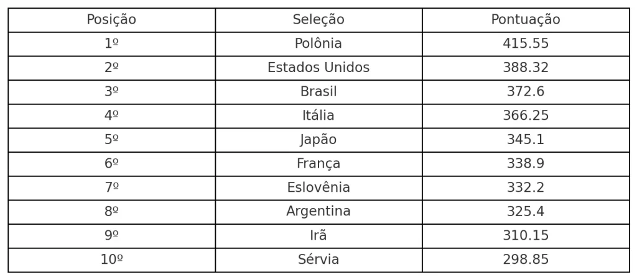Click the 366.25 score cell

[x=526, y=116]
